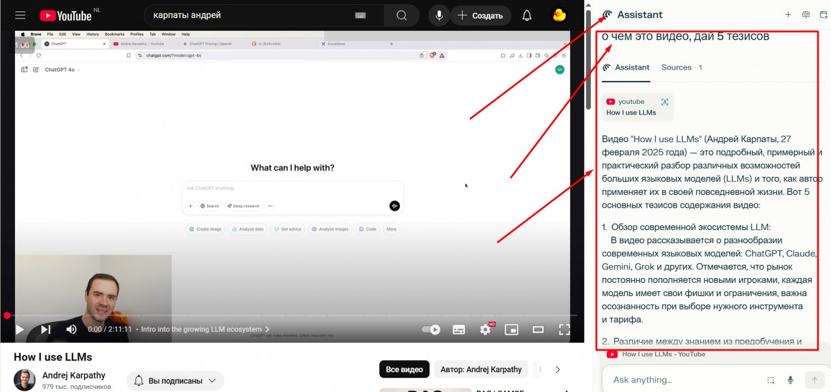Select the 'Все видео' chip
The height and width of the screenshot is (392, 831).
pos(404,369)
